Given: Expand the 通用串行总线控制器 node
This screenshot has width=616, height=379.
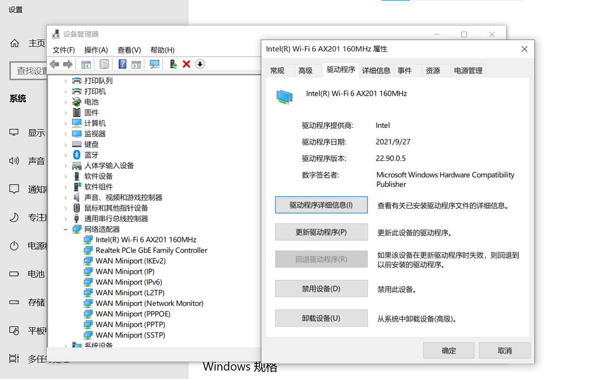Looking at the screenshot, I should pyautogui.click(x=66, y=218).
